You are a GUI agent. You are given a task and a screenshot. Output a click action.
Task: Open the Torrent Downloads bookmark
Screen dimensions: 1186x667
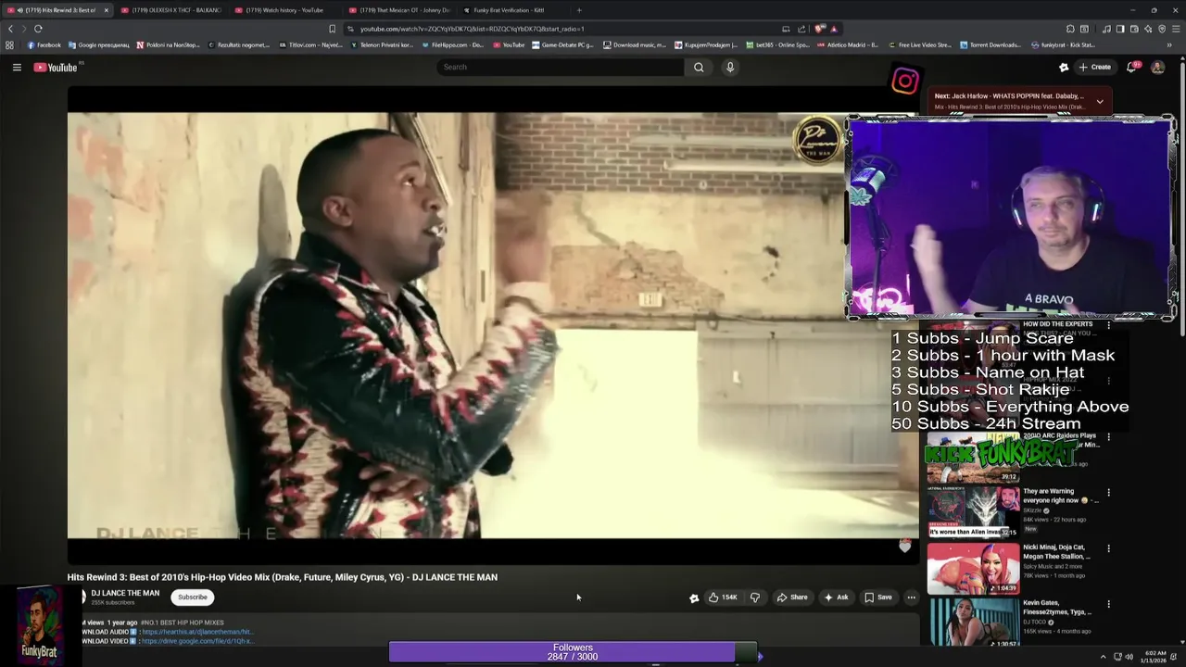pos(990,44)
